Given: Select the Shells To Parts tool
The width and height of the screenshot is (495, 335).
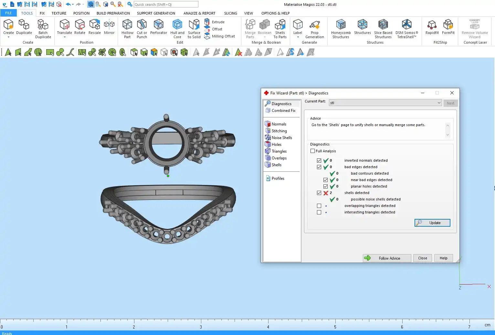Looking at the screenshot, I should [280, 28].
